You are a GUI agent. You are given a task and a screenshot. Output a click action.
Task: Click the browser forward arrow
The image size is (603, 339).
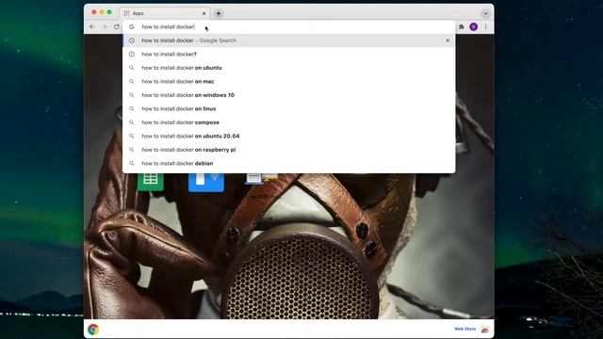click(105, 26)
